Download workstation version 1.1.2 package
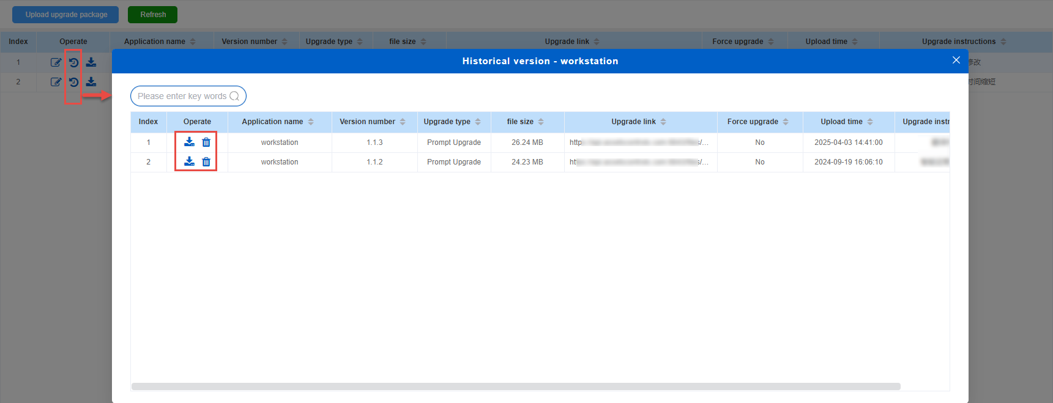The width and height of the screenshot is (1053, 403). pos(190,161)
